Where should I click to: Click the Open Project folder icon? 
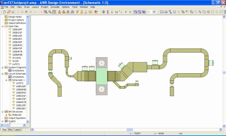point(9,12)
